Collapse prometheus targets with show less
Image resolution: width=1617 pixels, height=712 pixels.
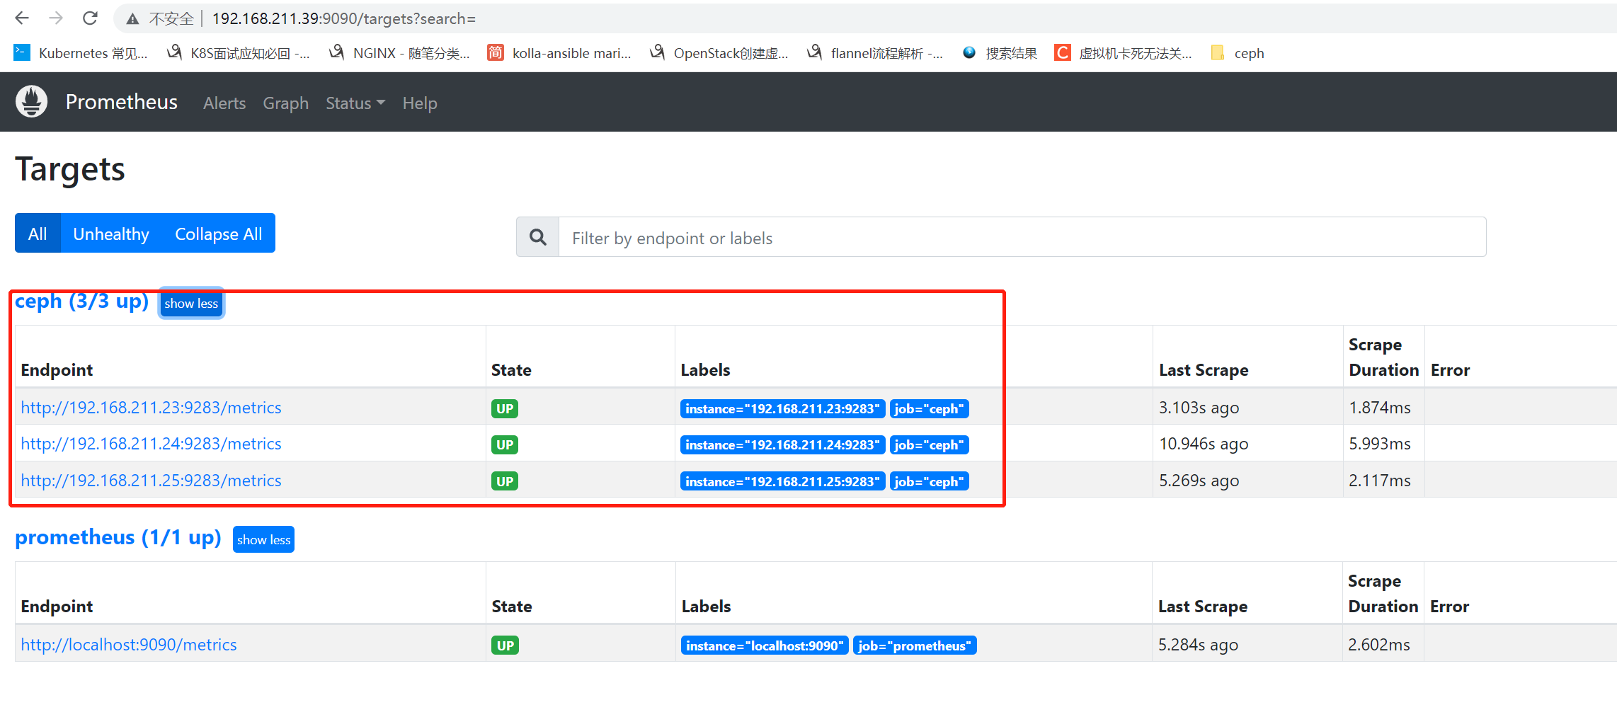click(x=263, y=540)
